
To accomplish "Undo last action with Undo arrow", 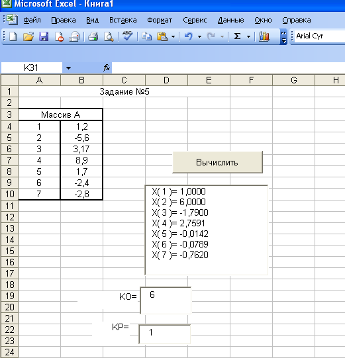I will (x=189, y=36).
